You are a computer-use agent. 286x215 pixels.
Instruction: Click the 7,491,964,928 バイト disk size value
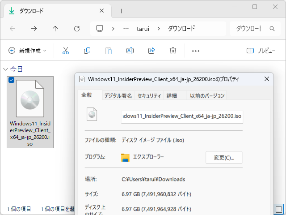[156, 209]
